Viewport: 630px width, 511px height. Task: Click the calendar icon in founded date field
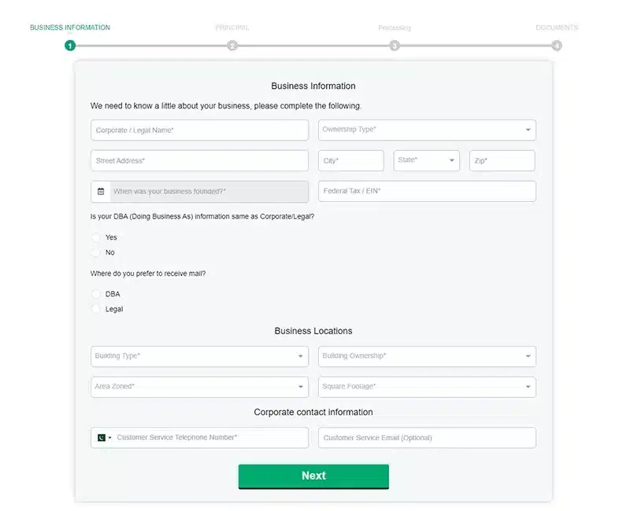pos(101,191)
